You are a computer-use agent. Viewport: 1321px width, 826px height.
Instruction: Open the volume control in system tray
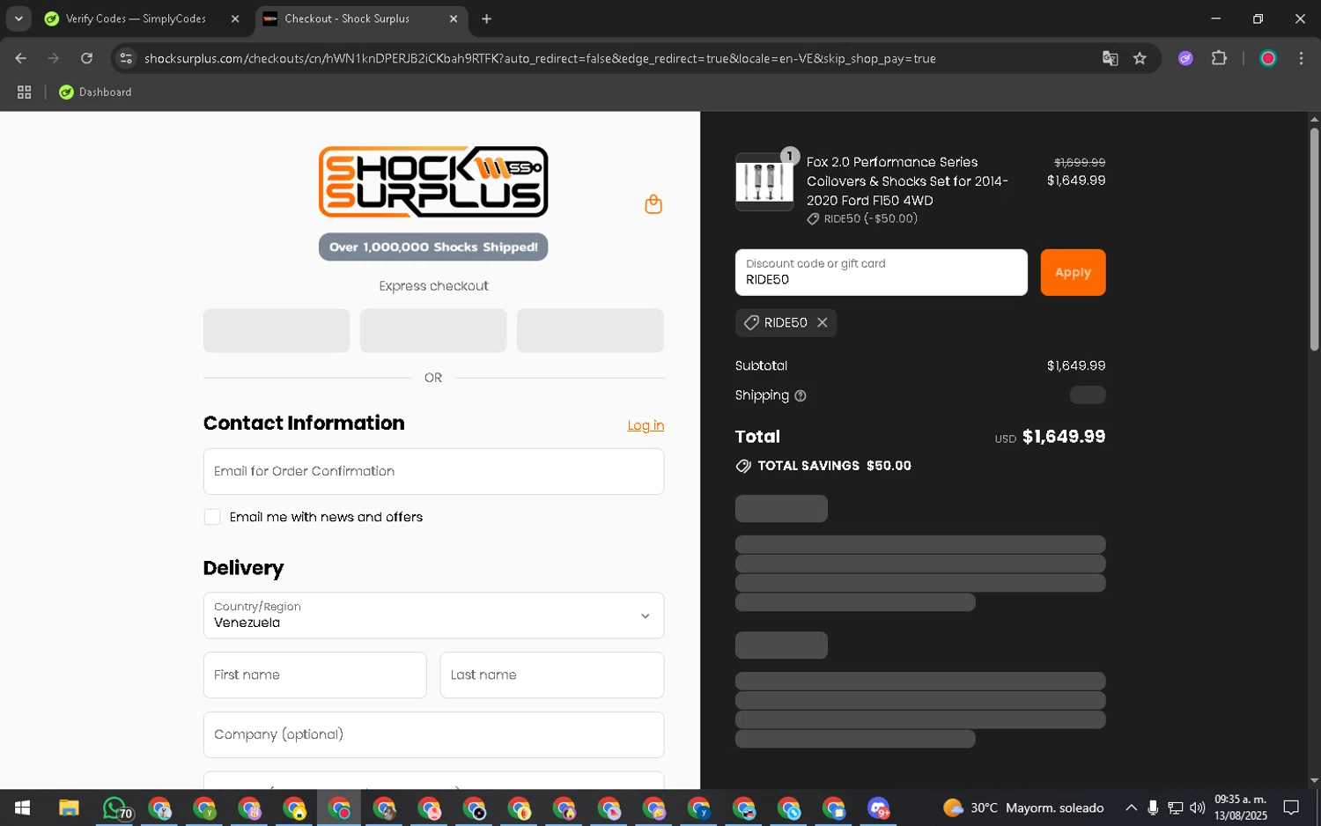pyautogui.click(x=1197, y=808)
